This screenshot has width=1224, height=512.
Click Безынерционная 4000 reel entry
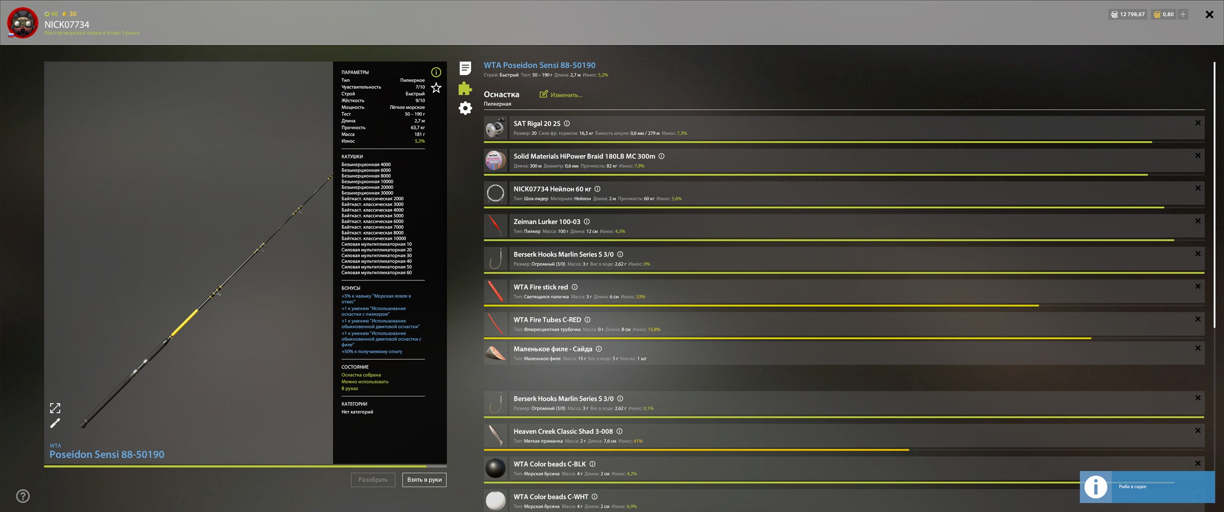pyautogui.click(x=366, y=164)
